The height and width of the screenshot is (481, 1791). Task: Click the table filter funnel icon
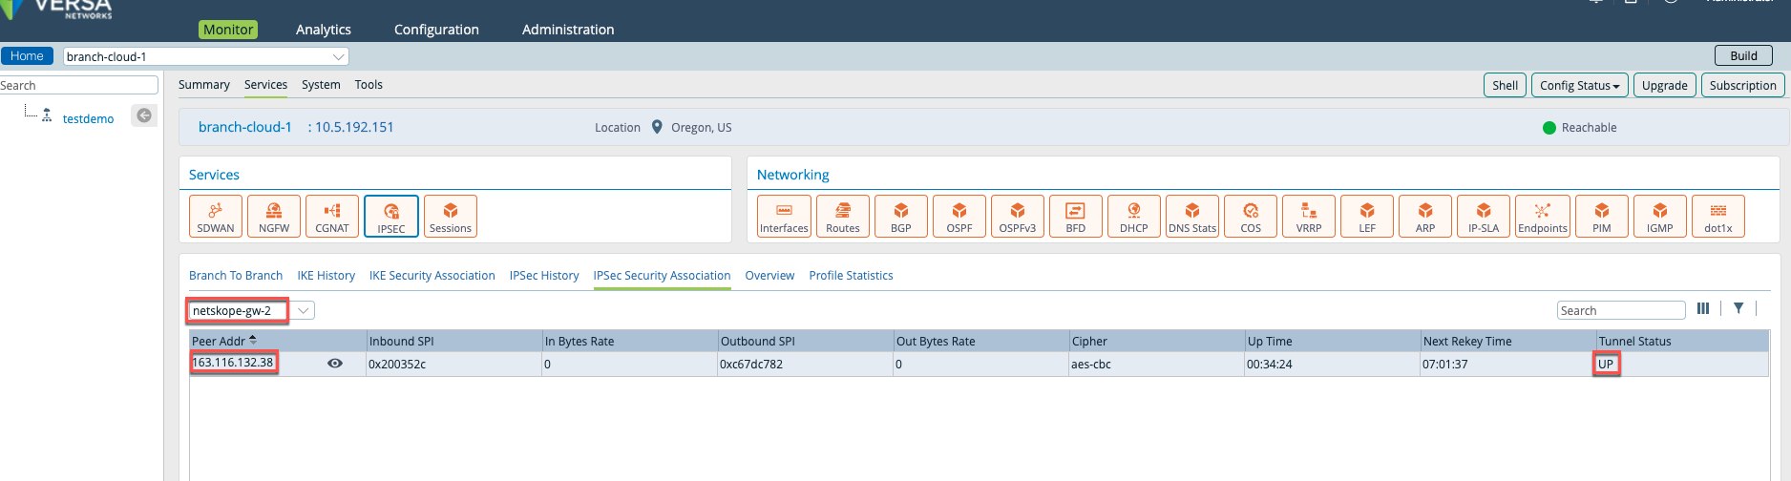click(x=1738, y=308)
